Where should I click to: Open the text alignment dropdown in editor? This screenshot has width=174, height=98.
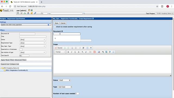point(91,52)
